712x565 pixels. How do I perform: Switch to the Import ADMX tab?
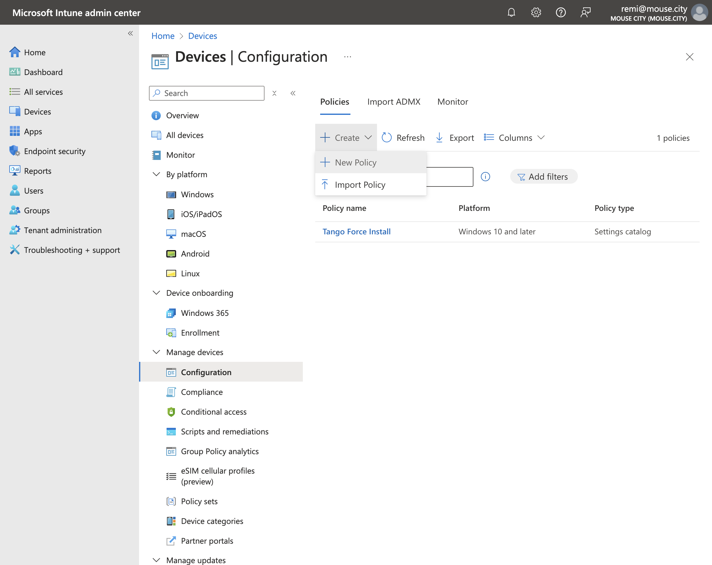pyautogui.click(x=394, y=102)
